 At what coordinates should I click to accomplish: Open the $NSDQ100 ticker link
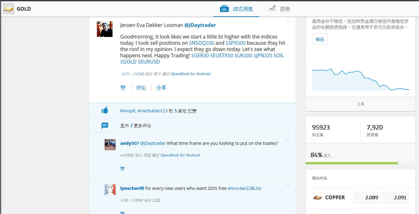coord(202,43)
